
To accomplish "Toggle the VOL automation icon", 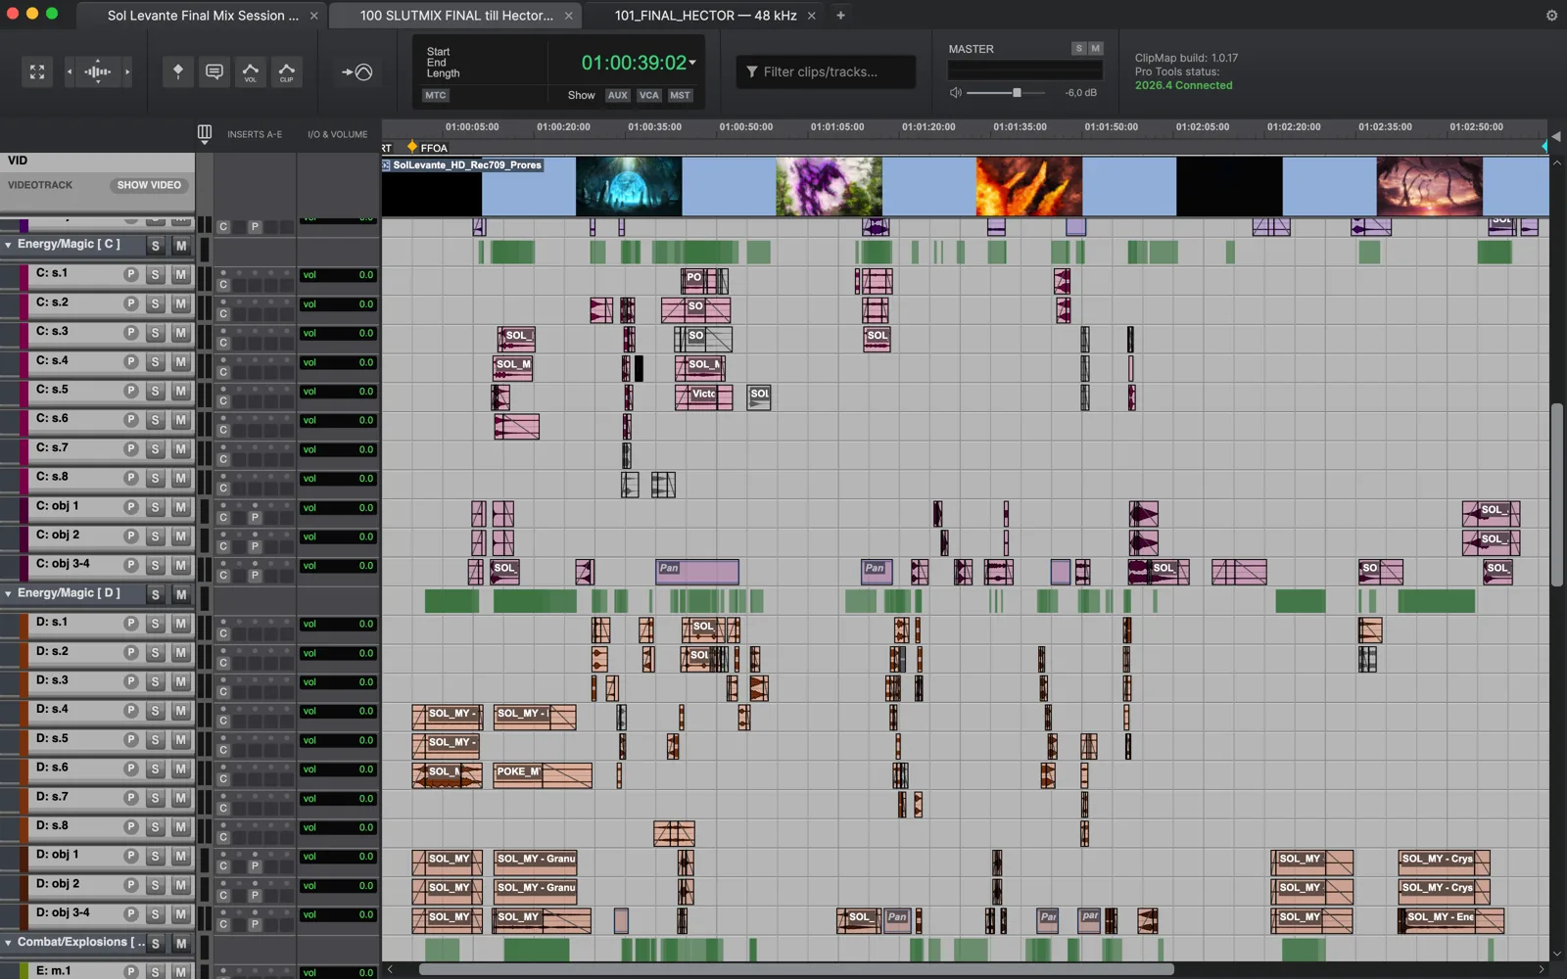I will point(251,71).
